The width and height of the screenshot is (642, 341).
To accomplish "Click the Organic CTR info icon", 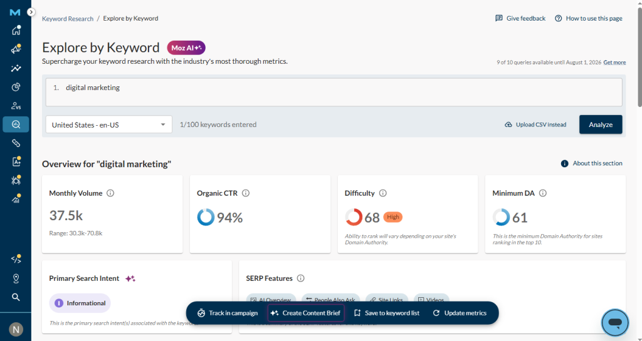I will (246, 193).
